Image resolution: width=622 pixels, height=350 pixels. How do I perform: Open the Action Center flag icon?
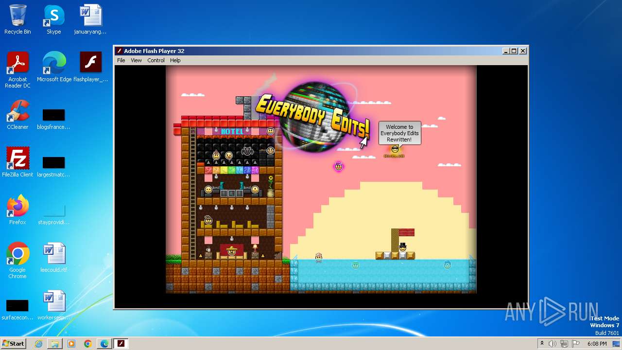click(x=575, y=344)
